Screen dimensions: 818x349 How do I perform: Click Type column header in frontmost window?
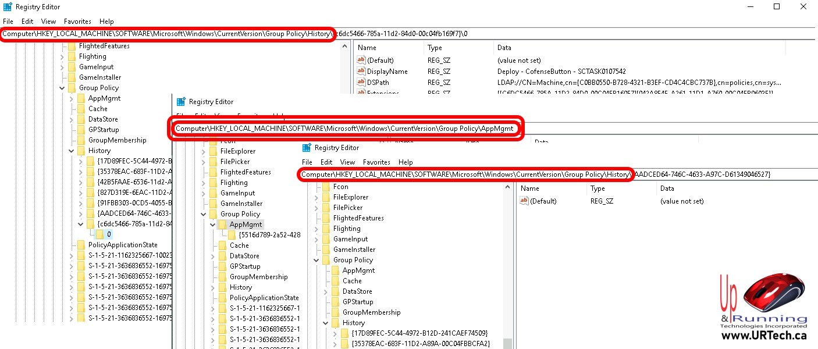tap(598, 188)
